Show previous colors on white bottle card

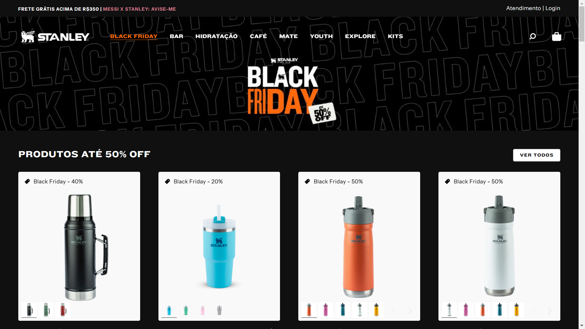tap(534, 311)
